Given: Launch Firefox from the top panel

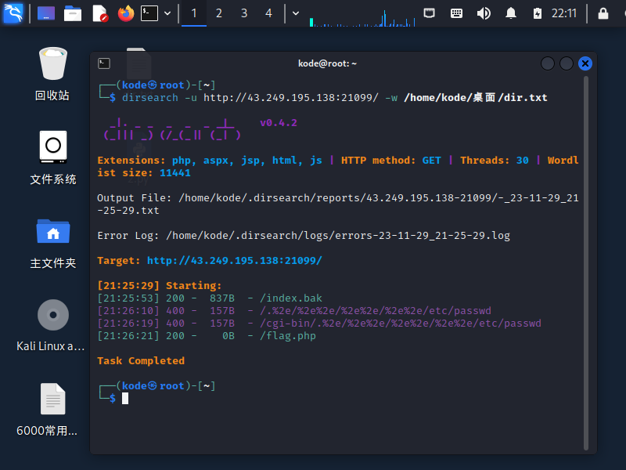Looking at the screenshot, I should (x=125, y=13).
